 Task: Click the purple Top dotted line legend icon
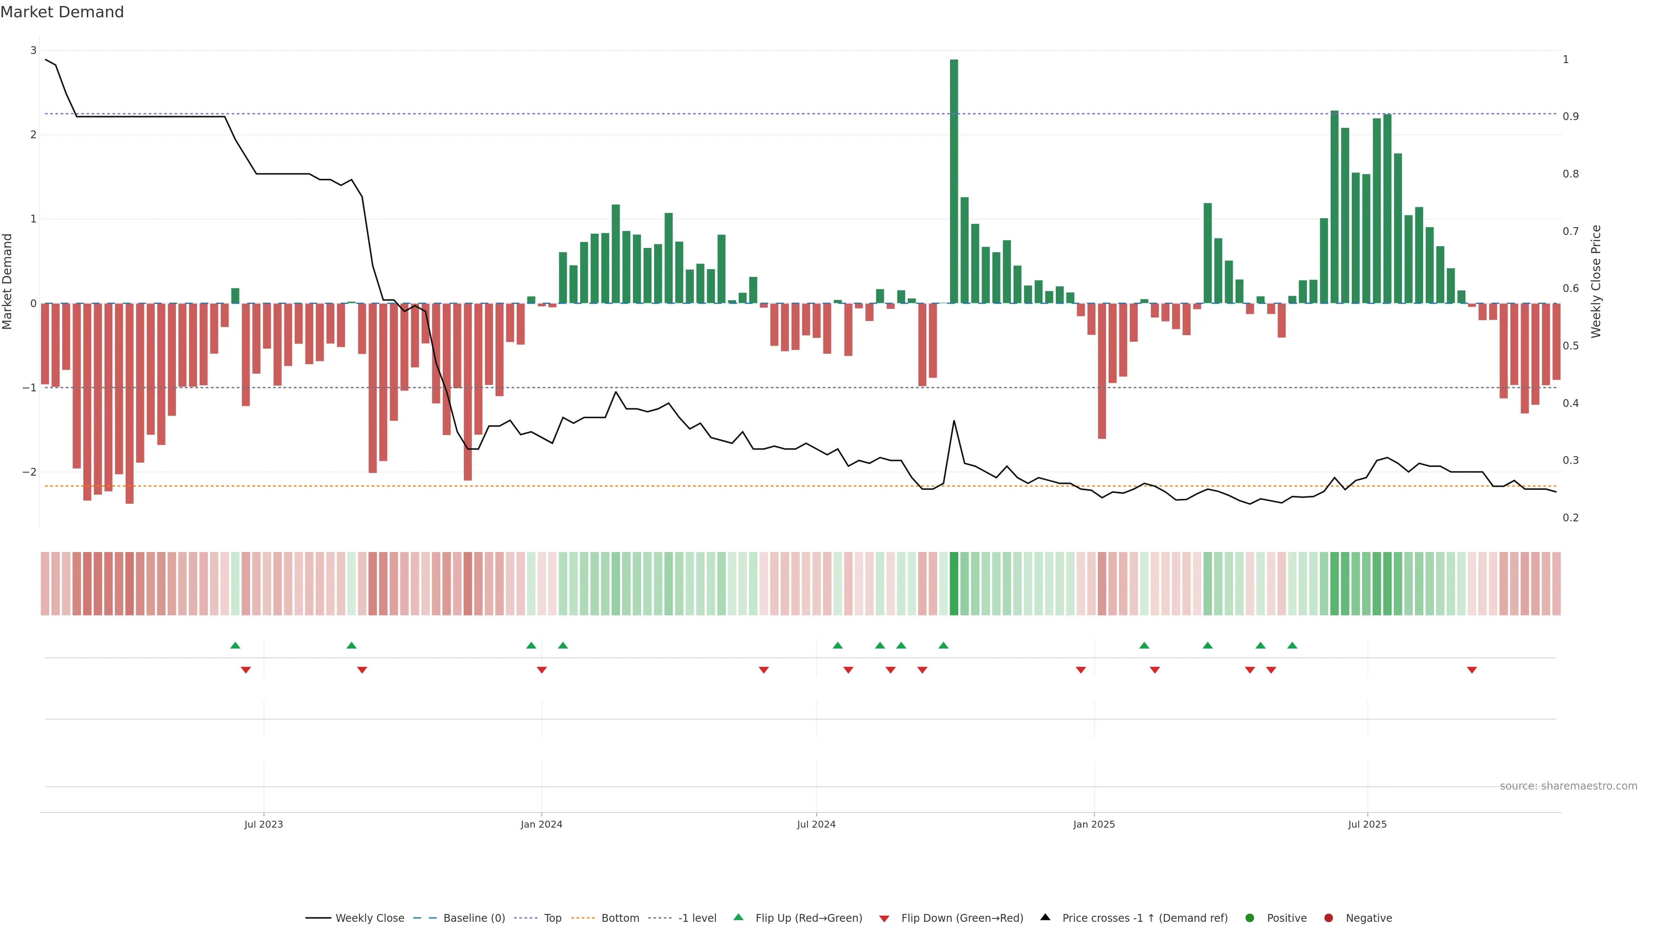click(x=525, y=917)
